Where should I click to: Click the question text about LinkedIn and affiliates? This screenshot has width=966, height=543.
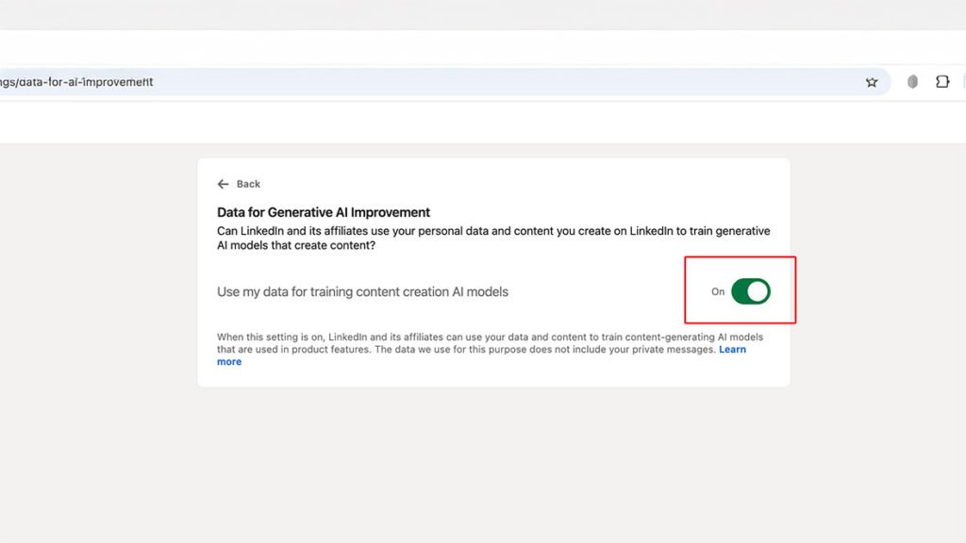click(493, 238)
